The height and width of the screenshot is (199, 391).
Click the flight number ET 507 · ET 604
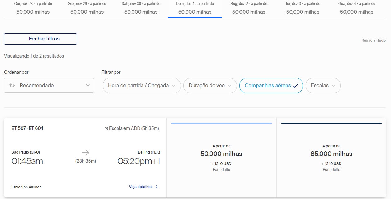pos(27,128)
